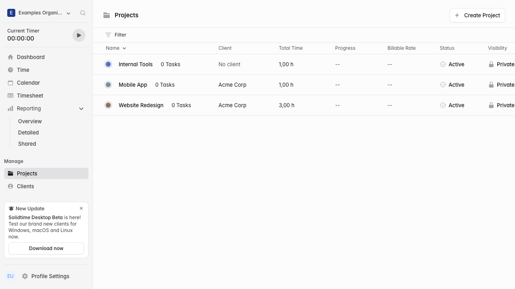Image resolution: width=515 pixels, height=289 pixels.
Task: Click the Clients person icon
Action: (10, 186)
